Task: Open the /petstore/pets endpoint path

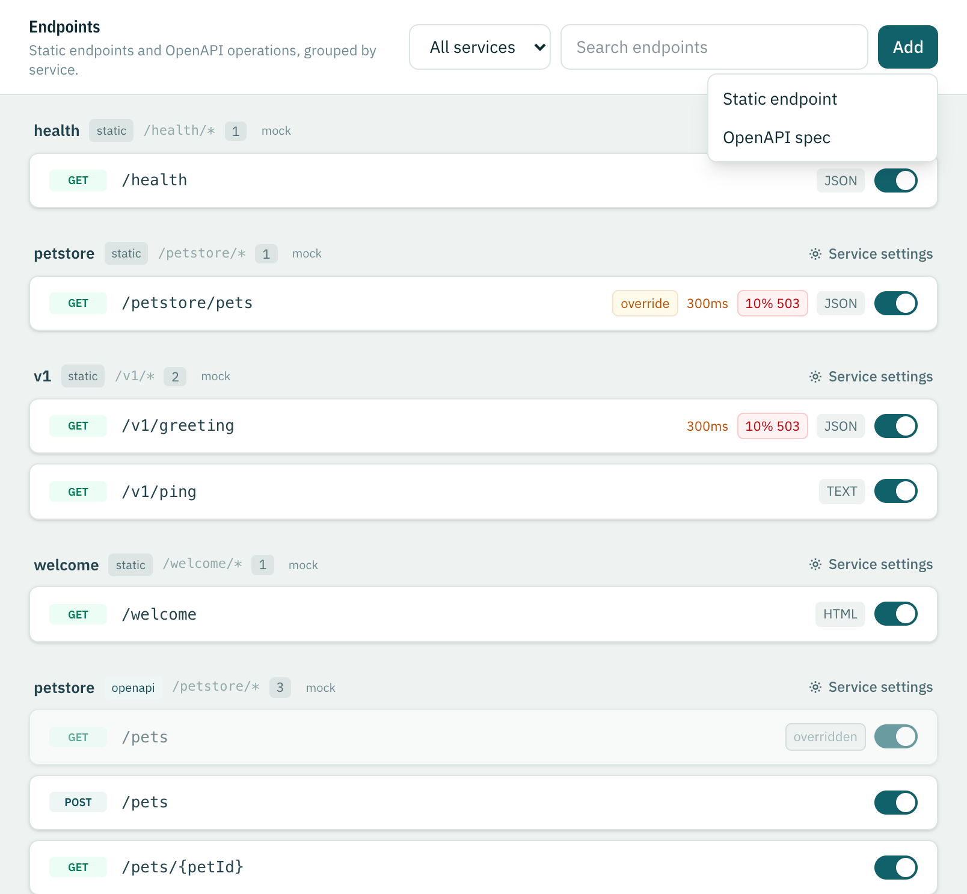Action: click(187, 303)
